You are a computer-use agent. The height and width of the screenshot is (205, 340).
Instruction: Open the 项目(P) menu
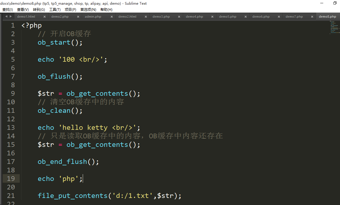[x=70, y=10]
